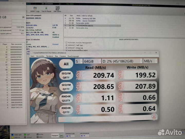Toggle Host Protected Area checkbox
Viewport: 185px width, 139px height.
tap(67, 50)
